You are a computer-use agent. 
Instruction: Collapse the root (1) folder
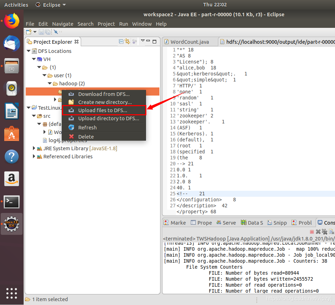39,67
